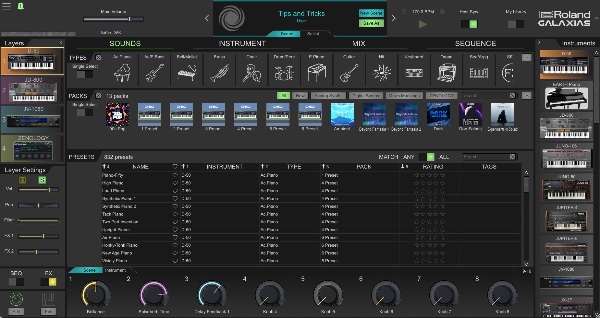600x318 pixels.
Task: Toggle Single Select for Types
Action: (85, 74)
